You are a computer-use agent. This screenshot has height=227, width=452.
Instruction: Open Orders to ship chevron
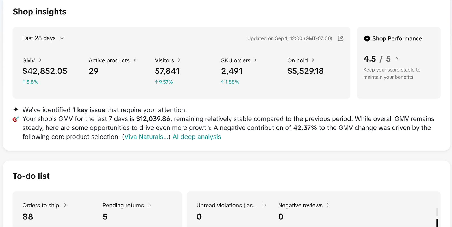tap(65, 205)
